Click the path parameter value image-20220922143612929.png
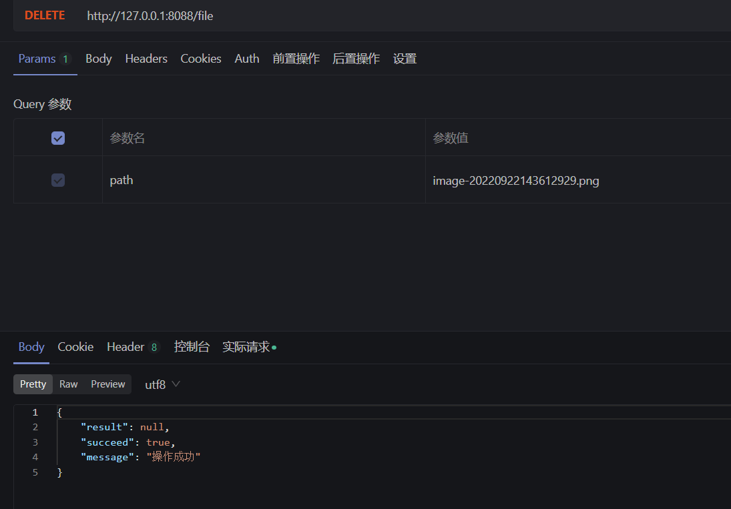731x509 pixels. pos(515,180)
